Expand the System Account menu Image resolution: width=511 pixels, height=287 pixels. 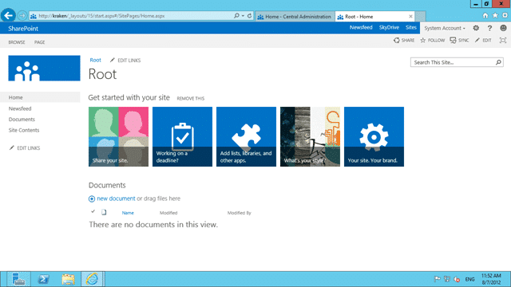coord(445,28)
